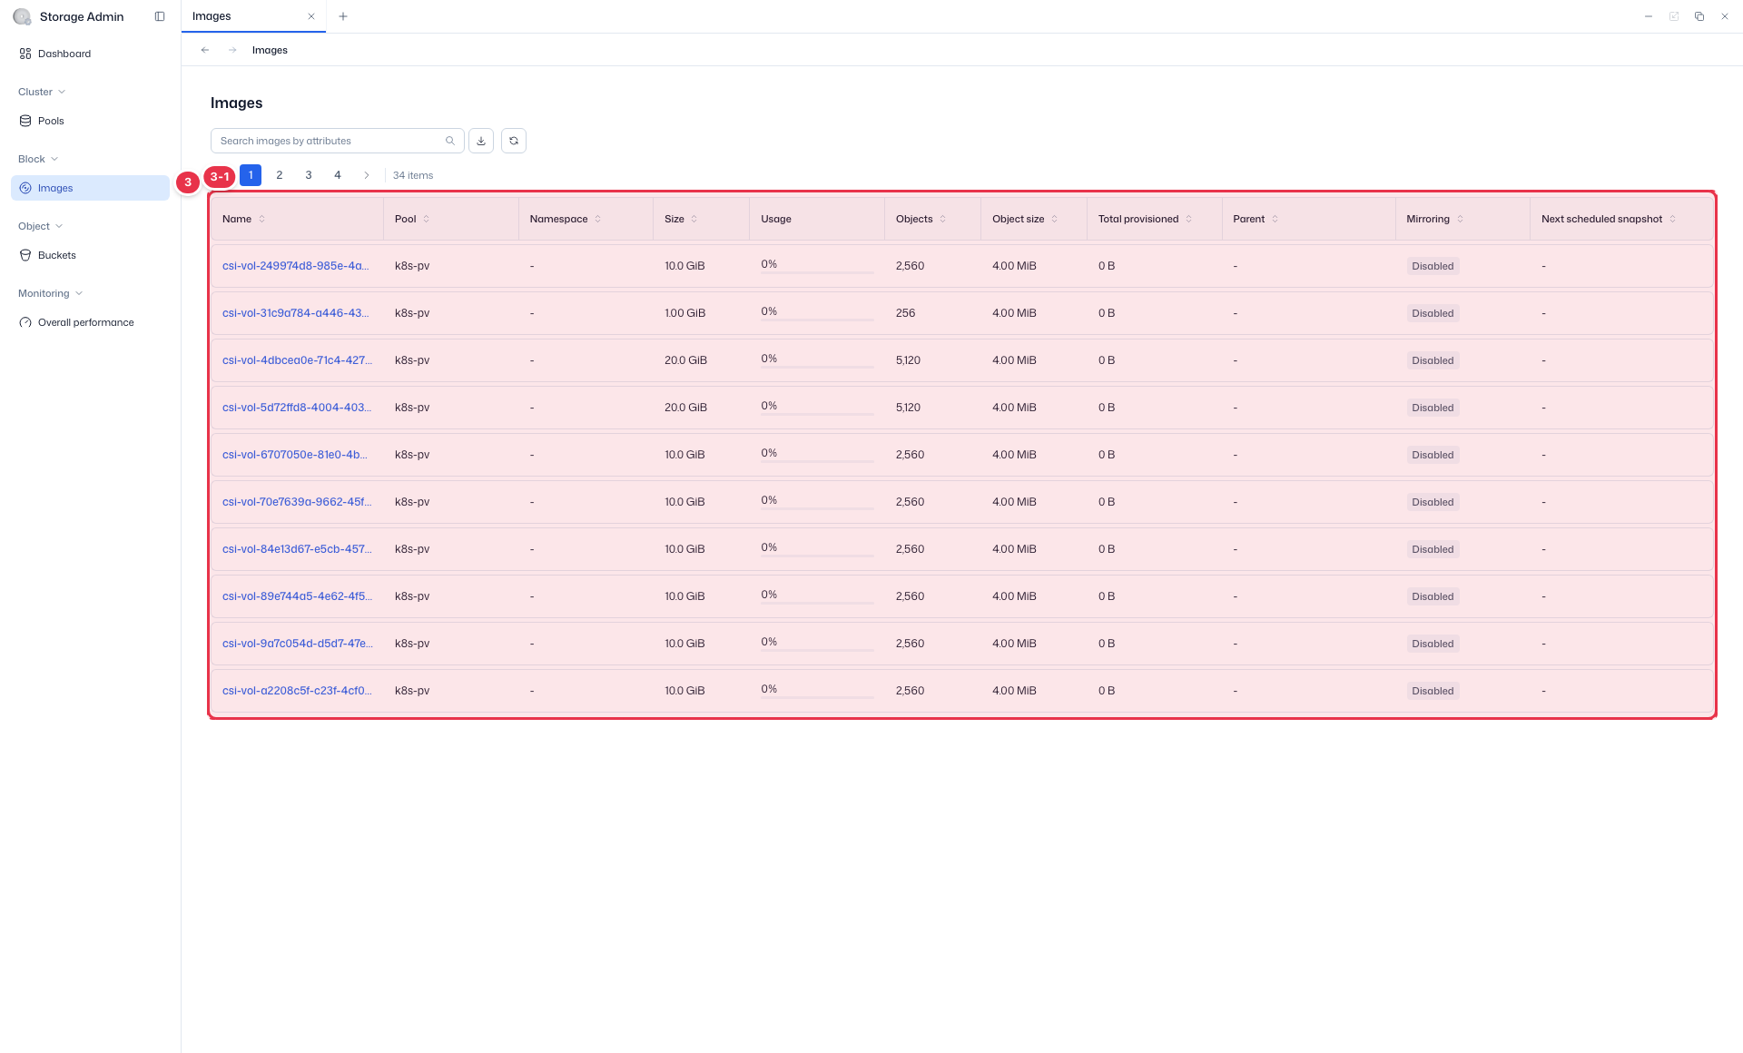Close the Images tab

coord(311,16)
